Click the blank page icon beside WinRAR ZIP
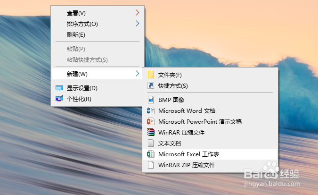Image resolution: width=318 pixels, height=195 pixels. [x=151, y=165]
